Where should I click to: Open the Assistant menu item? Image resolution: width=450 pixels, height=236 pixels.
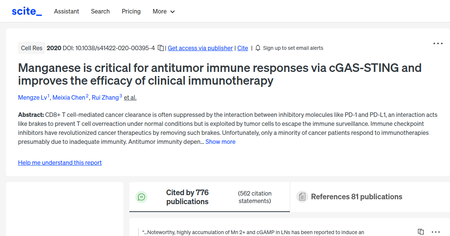coord(66,11)
